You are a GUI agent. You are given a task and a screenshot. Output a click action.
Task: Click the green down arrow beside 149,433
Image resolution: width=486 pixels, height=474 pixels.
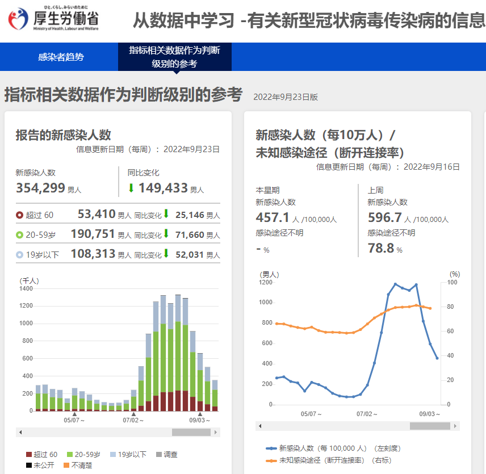click(x=131, y=188)
